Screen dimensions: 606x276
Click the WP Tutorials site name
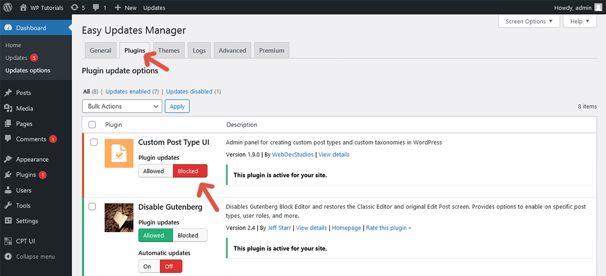(47, 8)
